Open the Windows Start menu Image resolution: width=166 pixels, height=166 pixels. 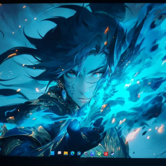click(x=52, y=153)
